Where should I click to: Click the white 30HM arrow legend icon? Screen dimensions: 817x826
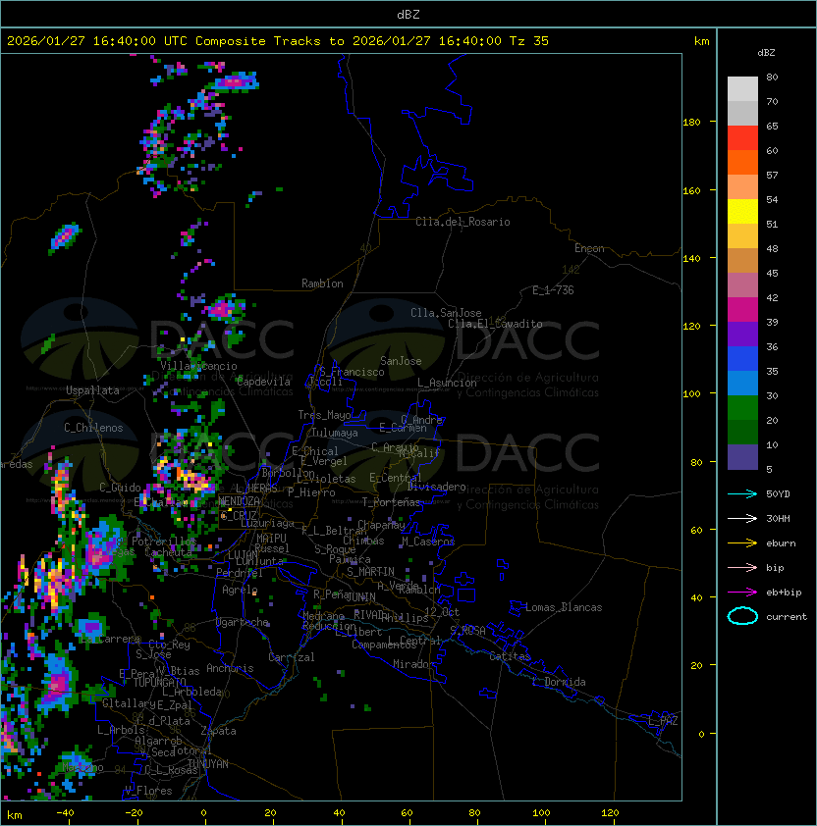(742, 518)
